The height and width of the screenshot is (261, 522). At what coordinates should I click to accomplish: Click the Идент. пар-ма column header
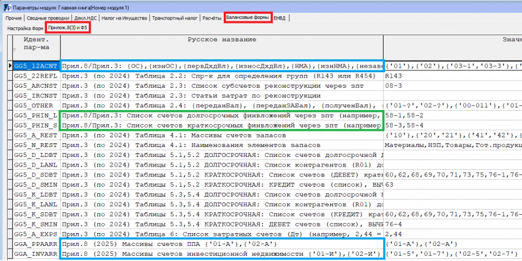tap(36, 44)
